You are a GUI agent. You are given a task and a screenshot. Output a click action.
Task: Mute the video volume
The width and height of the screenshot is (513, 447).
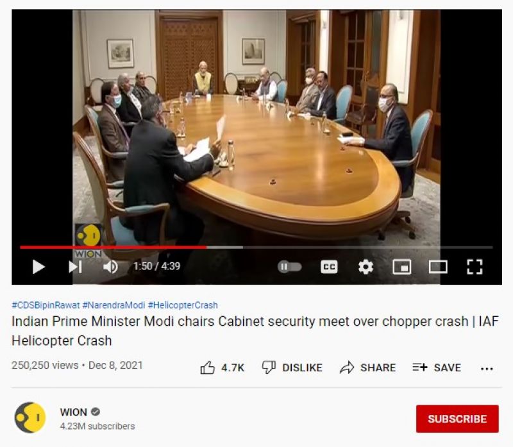click(110, 267)
